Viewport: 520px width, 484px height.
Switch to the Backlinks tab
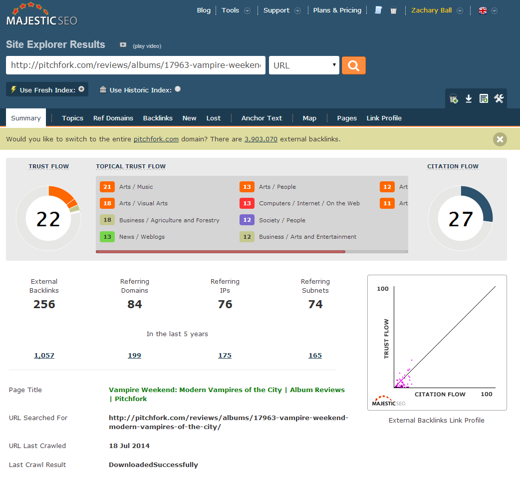click(158, 118)
